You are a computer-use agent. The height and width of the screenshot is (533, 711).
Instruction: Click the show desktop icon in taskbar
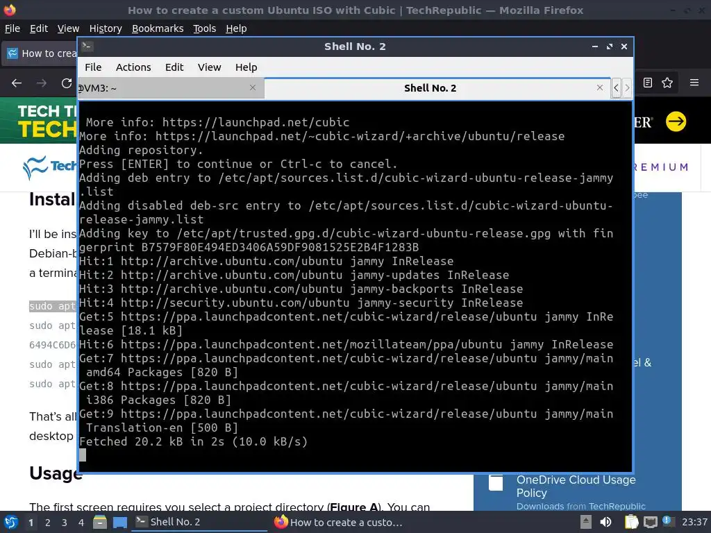(120, 522)
